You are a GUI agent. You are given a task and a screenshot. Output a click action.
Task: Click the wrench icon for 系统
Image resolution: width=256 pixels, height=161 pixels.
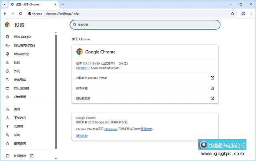click(8, 135)
